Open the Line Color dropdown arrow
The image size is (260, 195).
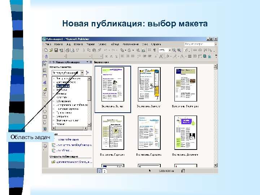click(178, 56)
